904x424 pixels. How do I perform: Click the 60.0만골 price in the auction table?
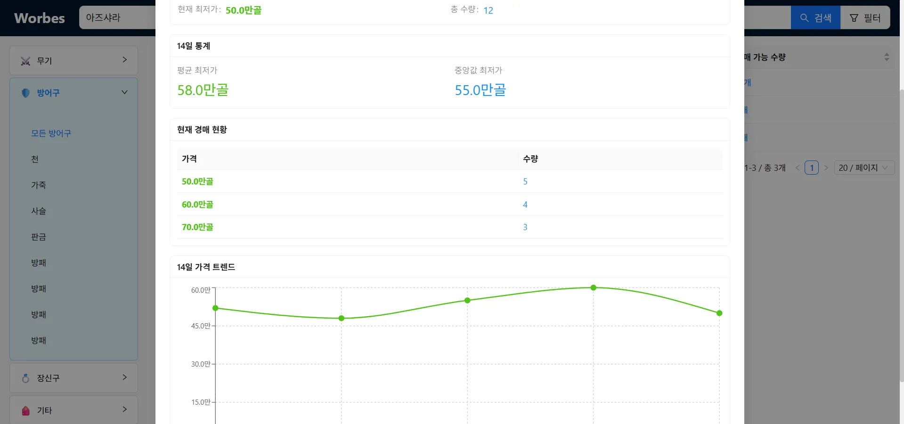(x=197, y=205)
